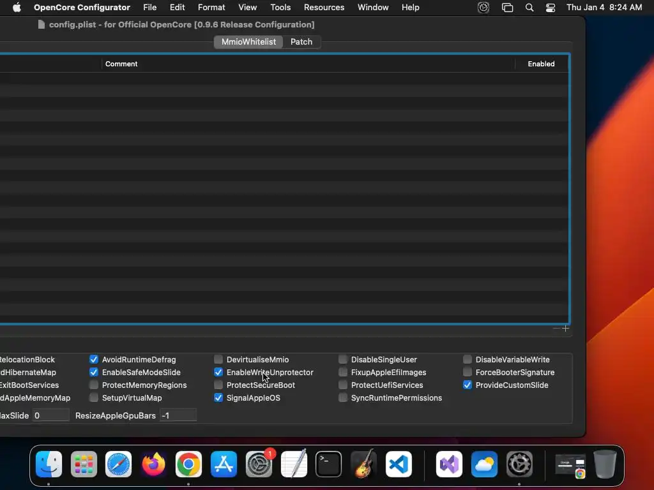Uncheck ProvideCustomSlide
The image size is (654, 490).
point(468,385)
